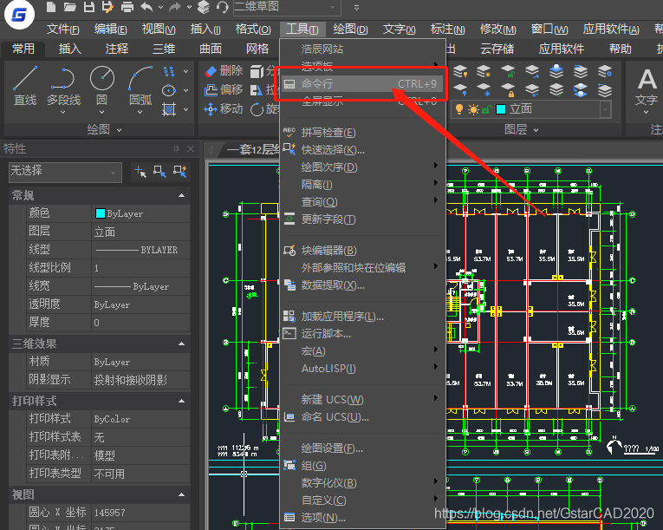Select the 圆弧 arc tool
Viewport: 663px width, 530px height.
tap(140, 86)
